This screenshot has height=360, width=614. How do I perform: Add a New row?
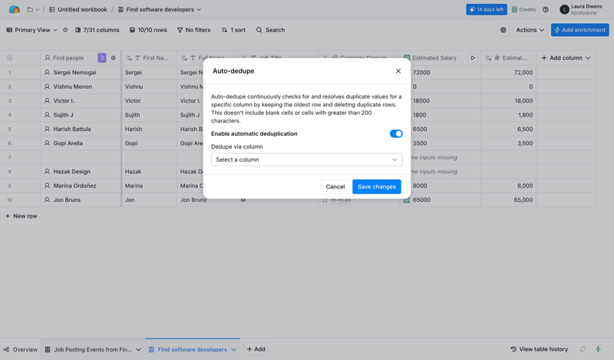[21, 216]
